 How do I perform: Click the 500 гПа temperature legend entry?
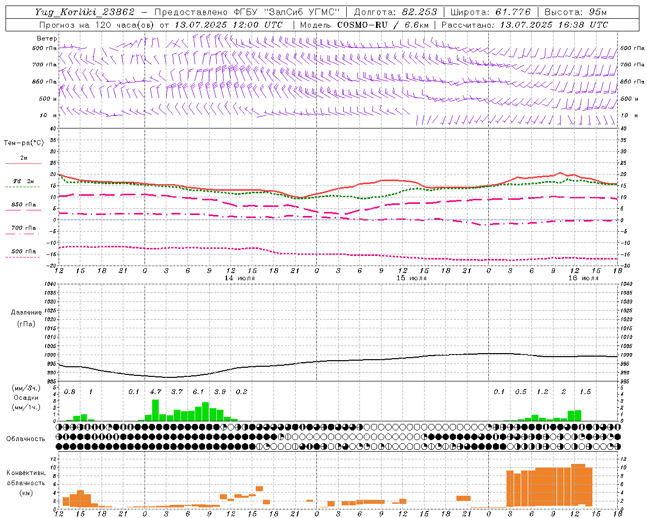coord(24,251)
